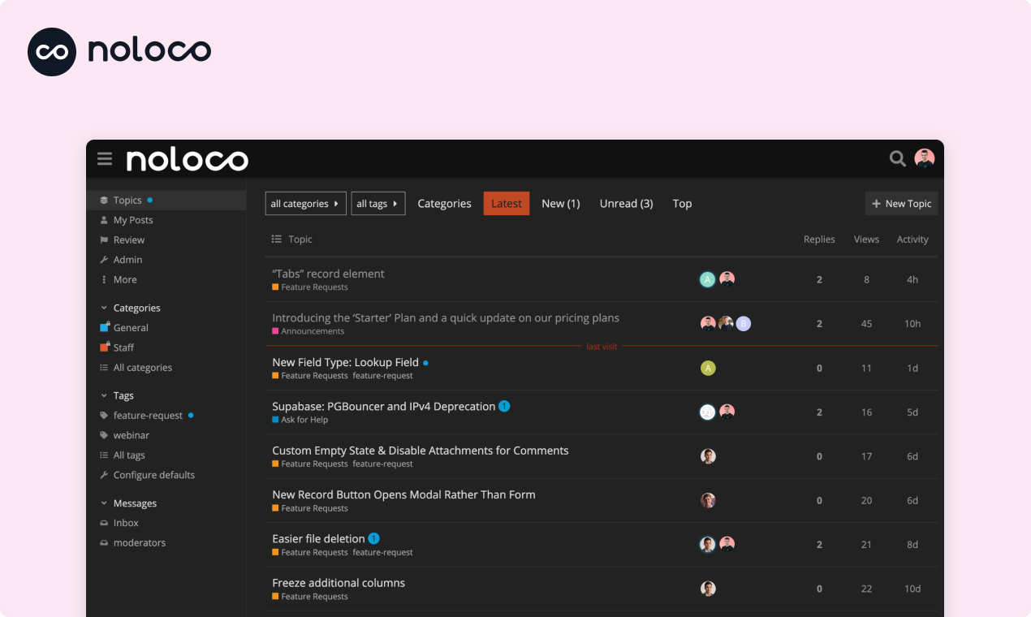Create a New Topic
Viewport: 1031px width, 617px height.
[901, 203]
